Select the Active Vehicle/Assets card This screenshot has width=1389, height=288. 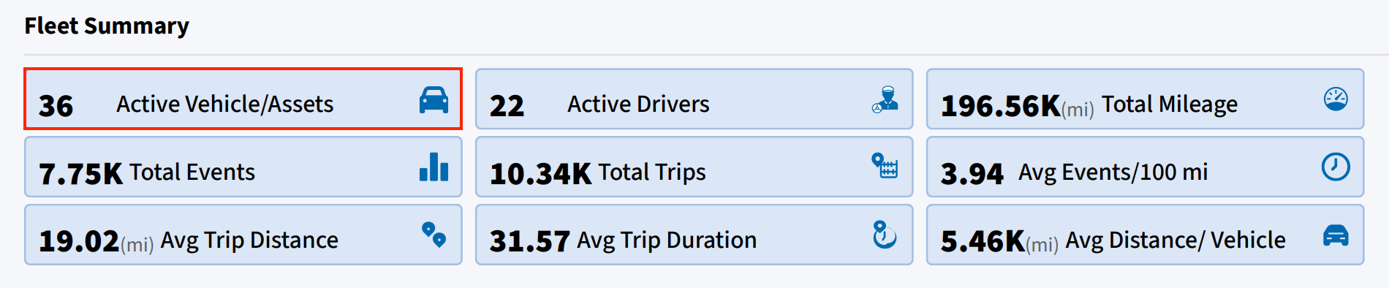pos(243,99)
